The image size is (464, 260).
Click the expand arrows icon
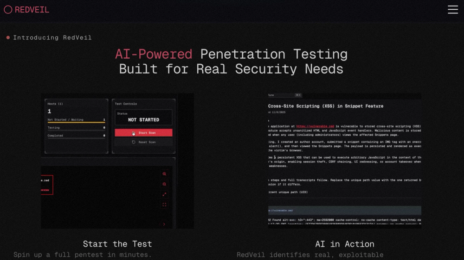164,194
